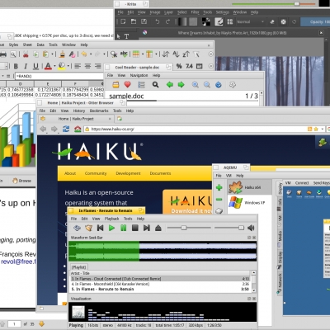Viewport: 330px width, 330px height.
Task: Click the Krita save icon
Action: [144, 21]
